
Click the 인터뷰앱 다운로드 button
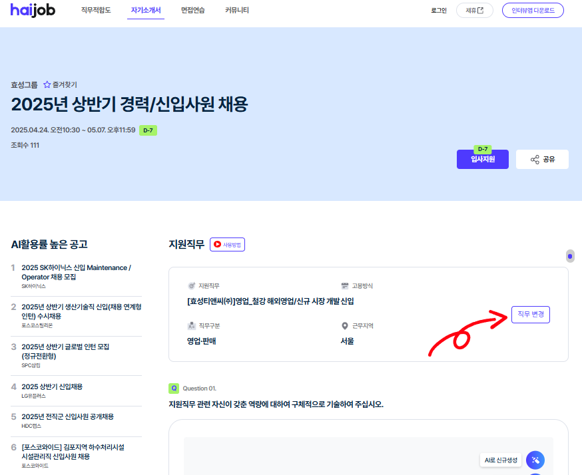[533, 11]
